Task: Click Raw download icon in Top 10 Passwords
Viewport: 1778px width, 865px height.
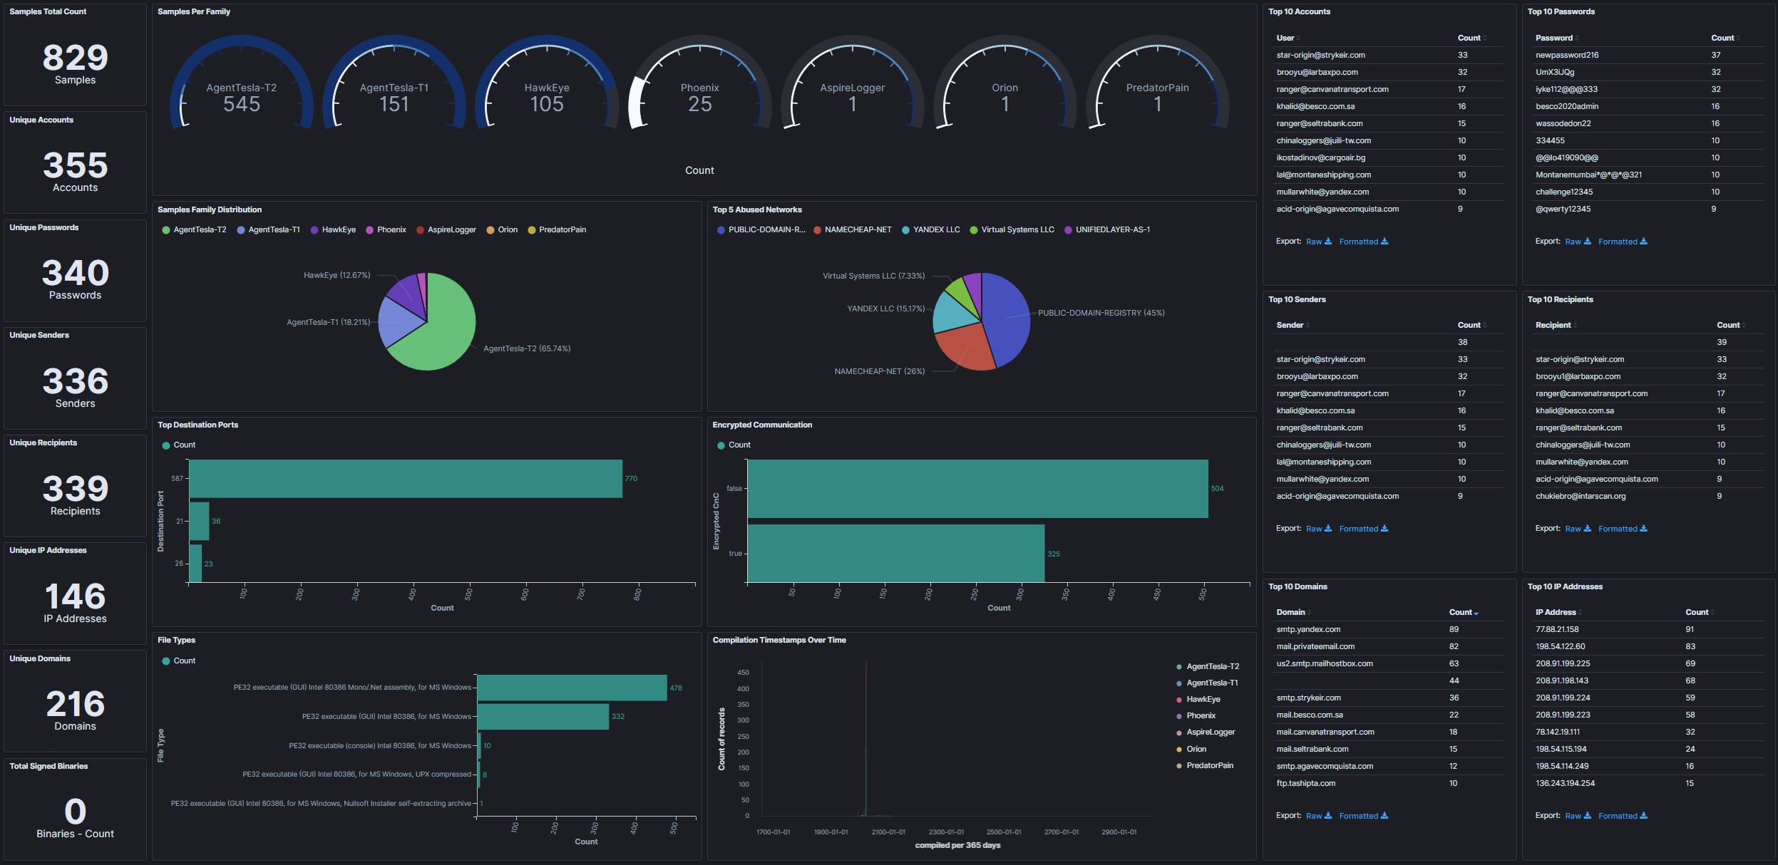Action: [1587, 242]
